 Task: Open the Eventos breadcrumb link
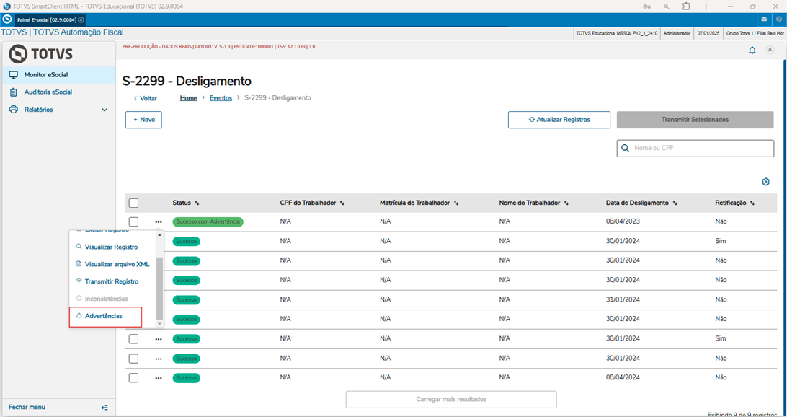click(x=221, y=98)
